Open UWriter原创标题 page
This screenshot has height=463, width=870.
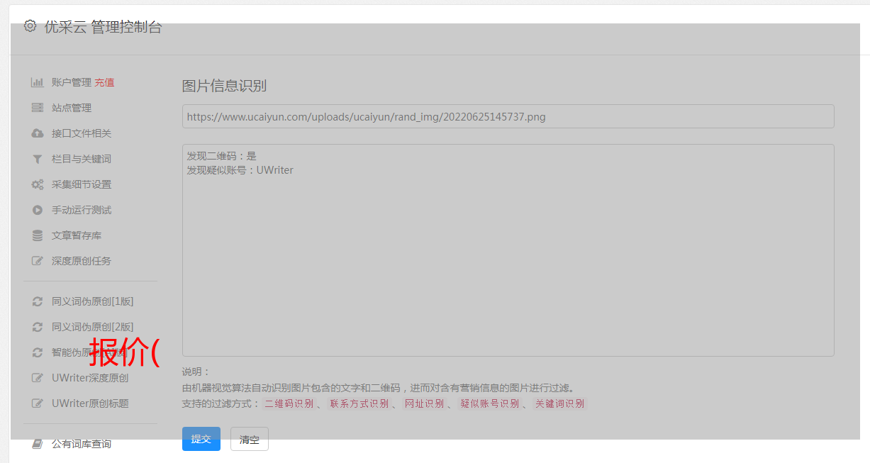point(90,403)
